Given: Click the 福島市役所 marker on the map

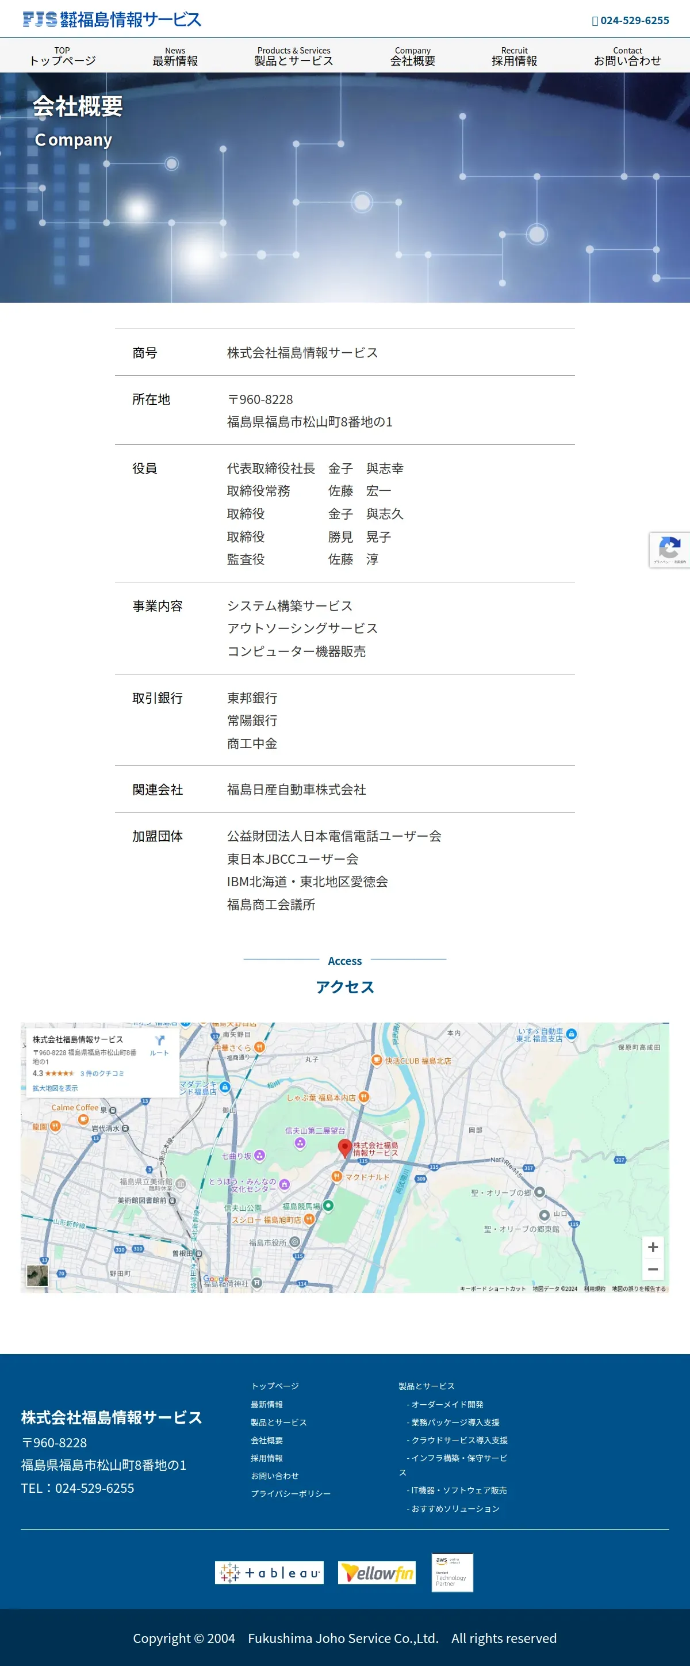Looking at the screenshot, I should (294, 1242).
